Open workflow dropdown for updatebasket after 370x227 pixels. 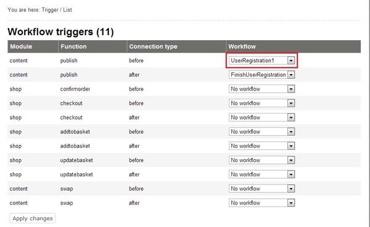point(261,175)
